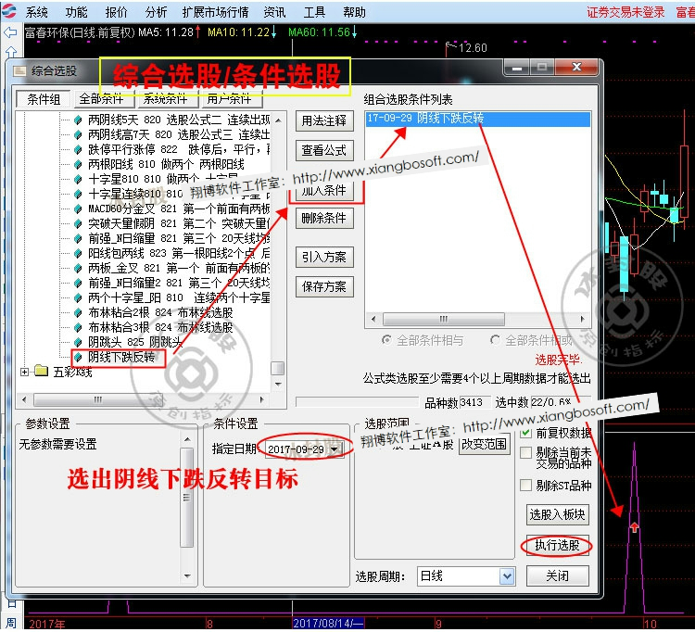The height and width of the screenshot is (632, 695).
Task: Switch to the 用户条件 tab
Action: 232,98
